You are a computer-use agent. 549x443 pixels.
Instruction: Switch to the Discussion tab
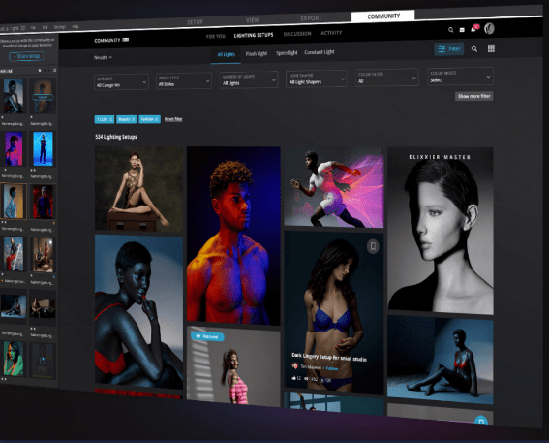point(297,34)
